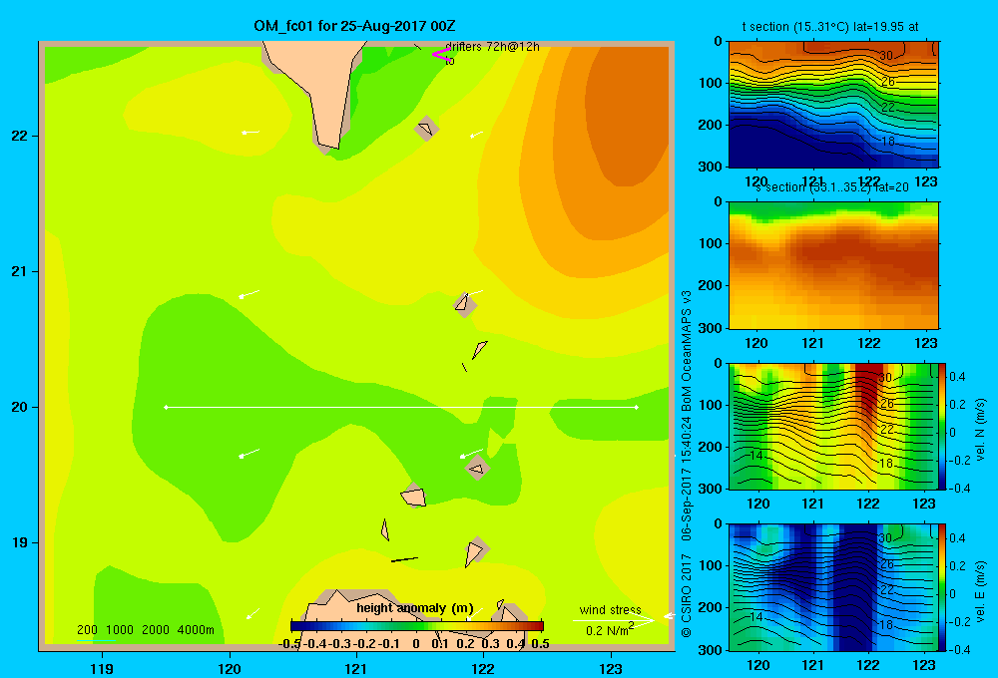Click the wind arrow near 20.8N 120E
998x678 pixels.
coord(249,294)
